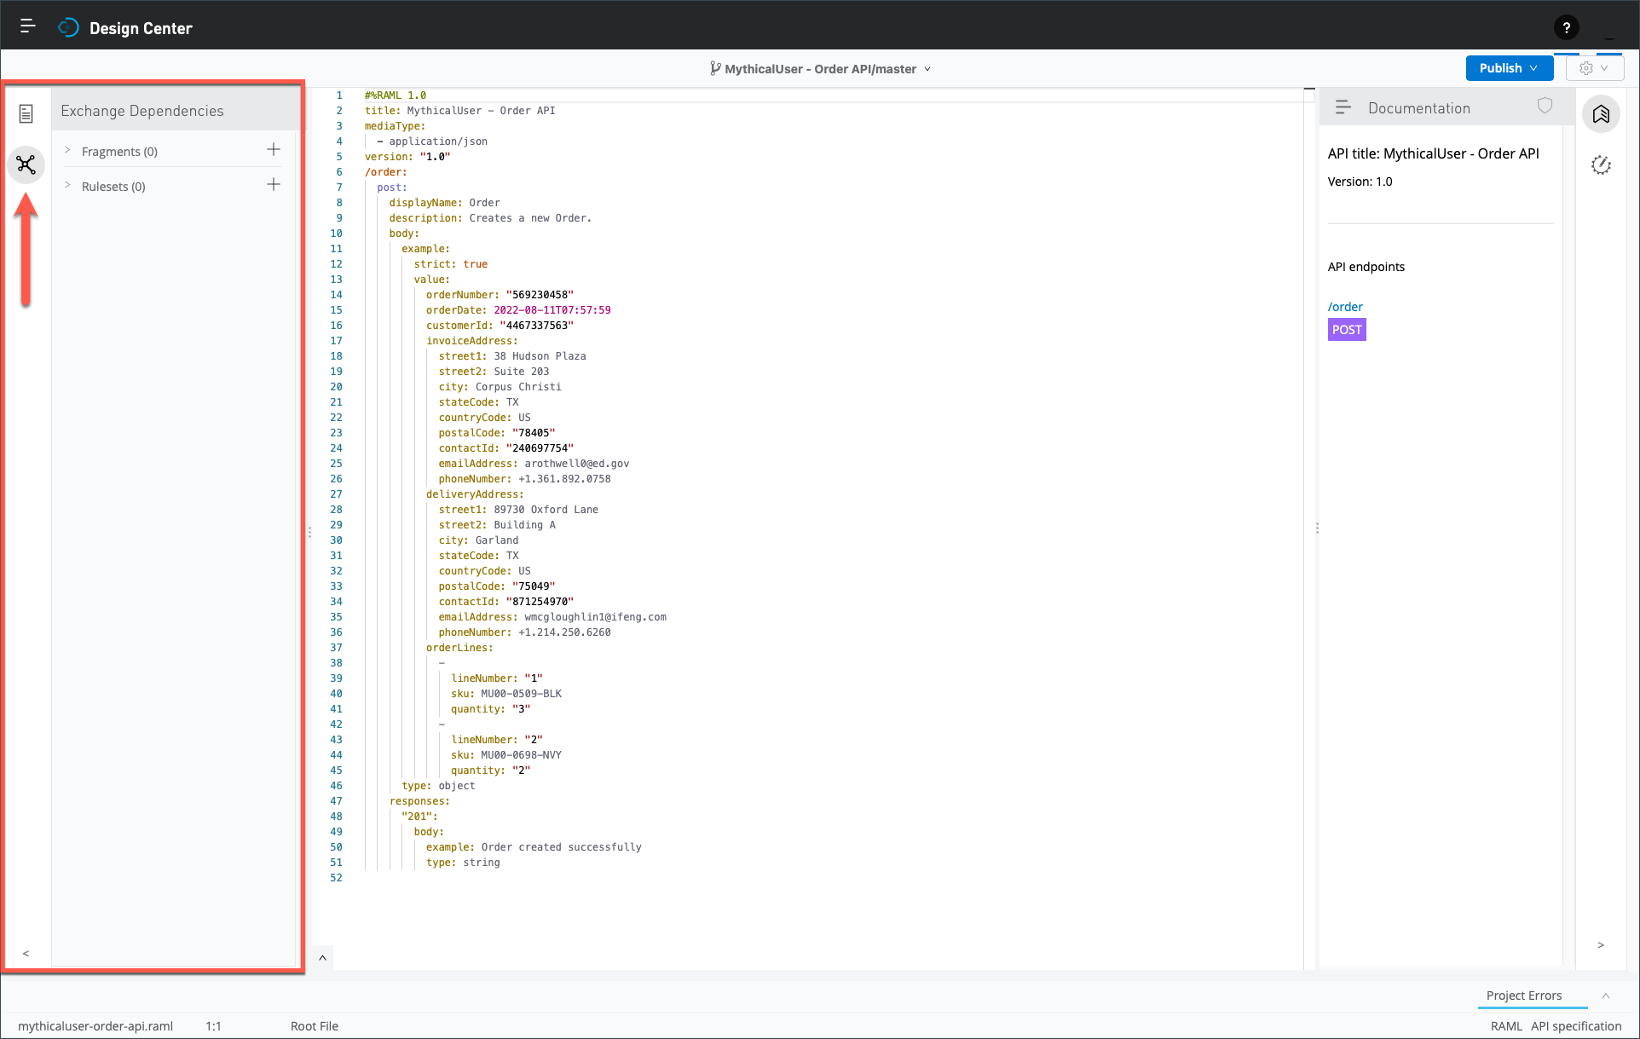Click the city: Corpus Christi line
The height and width of the screenshot is (1039, 1640).
coord(500,387)
